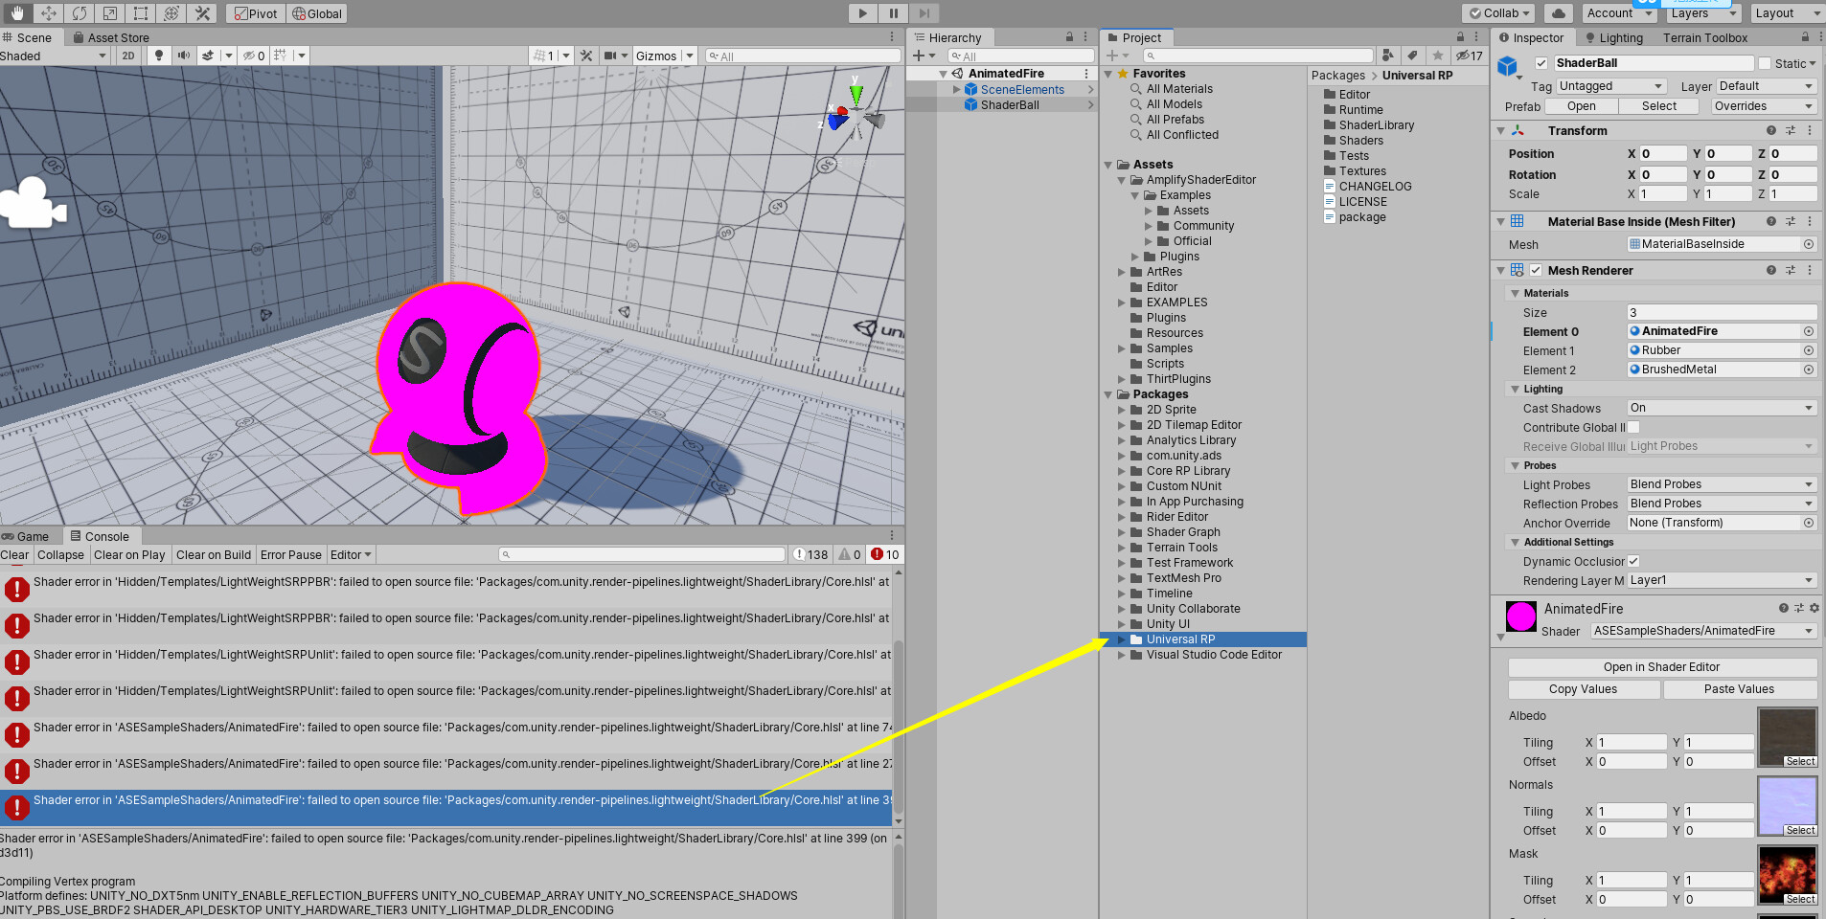Select the Mask texture thumbnail
Image resolution: width=1826 pixels, height=919 pixels.
[1786, 873]
